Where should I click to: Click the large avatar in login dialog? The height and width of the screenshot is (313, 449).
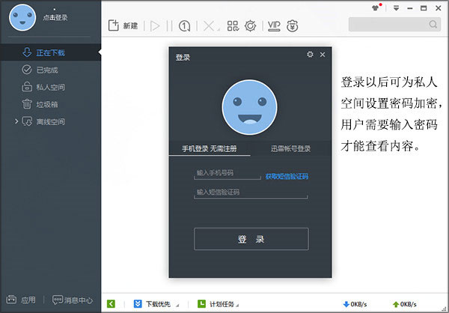click(x=250, y=107)
